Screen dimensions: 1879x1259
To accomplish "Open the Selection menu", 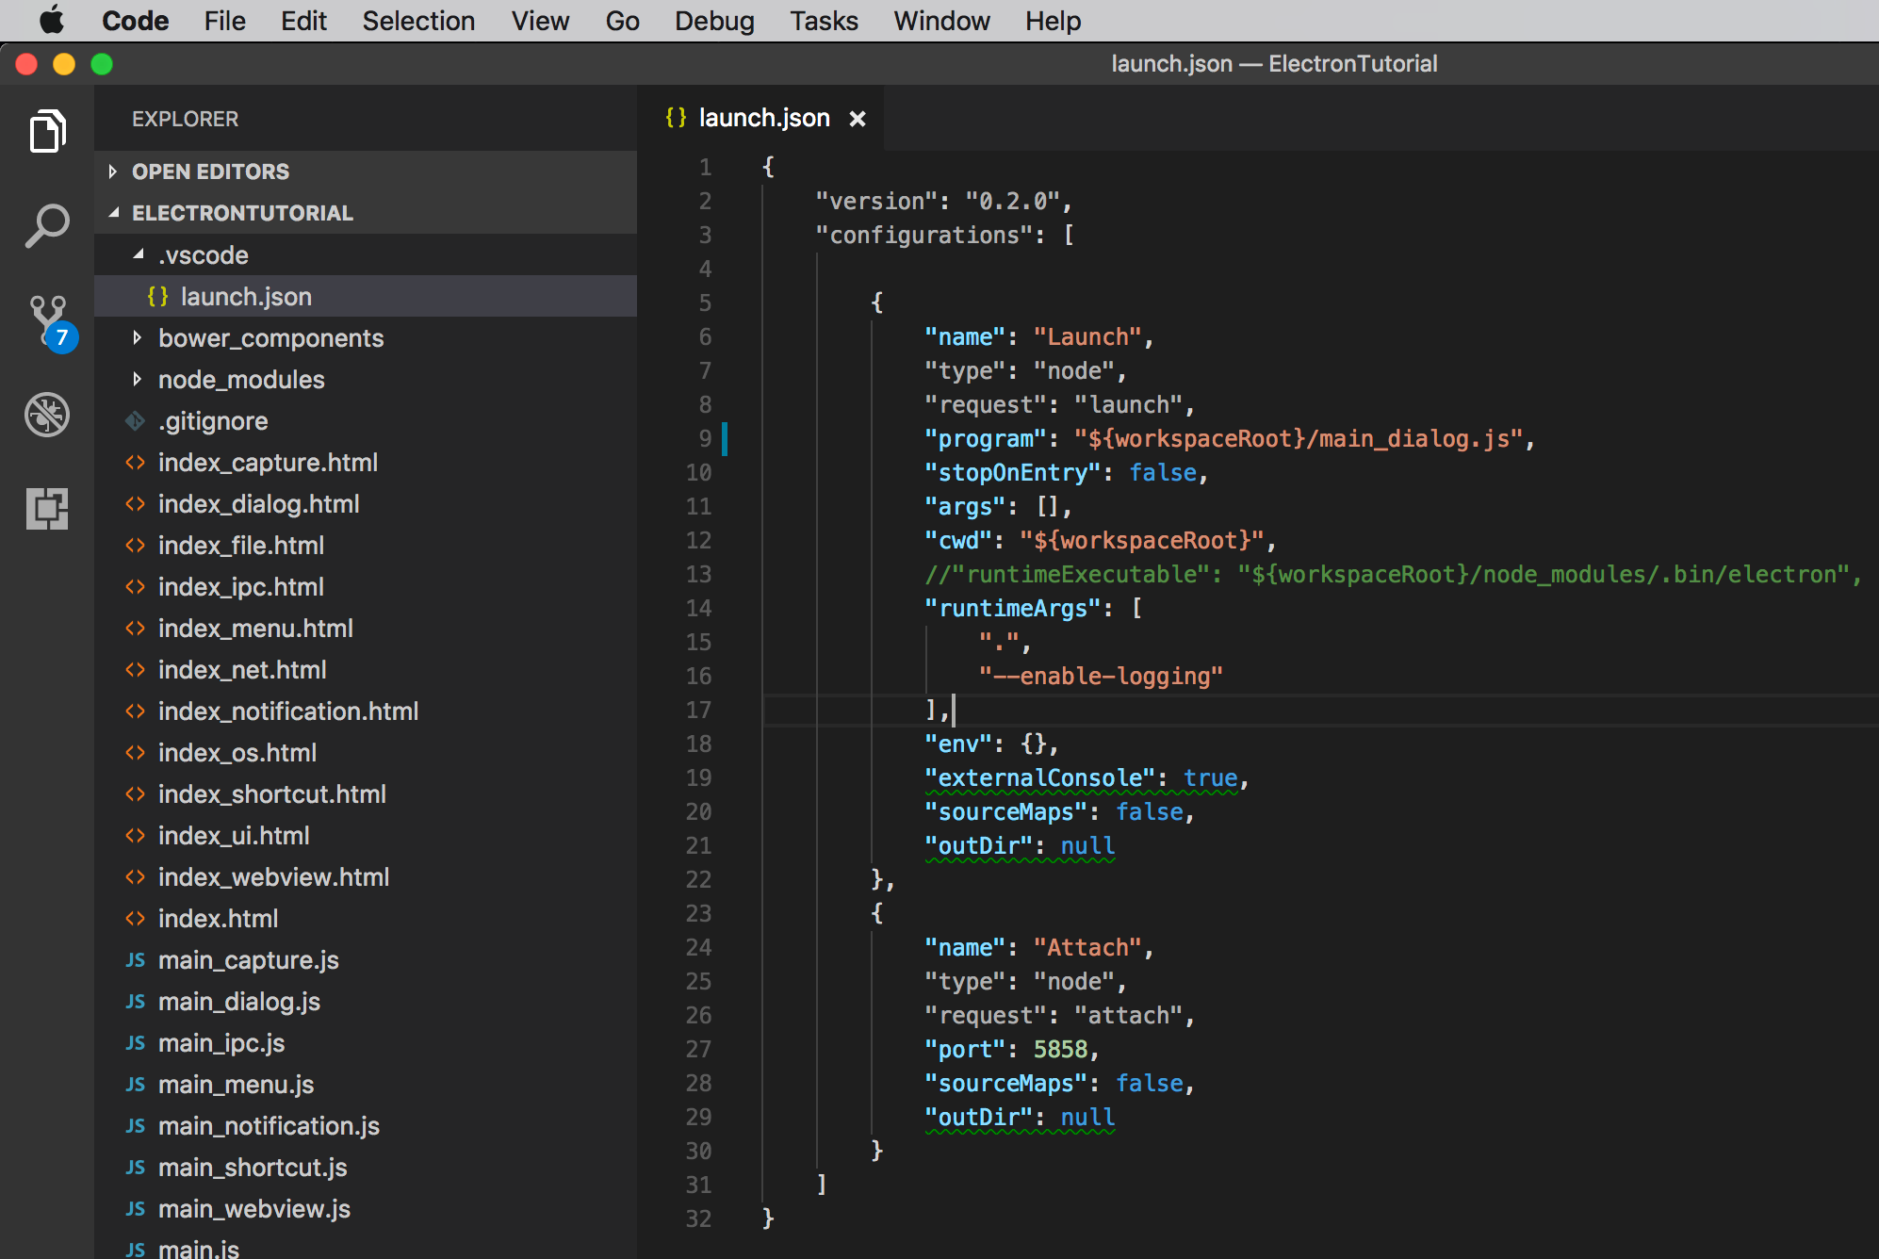I will (x=418, y=21).
